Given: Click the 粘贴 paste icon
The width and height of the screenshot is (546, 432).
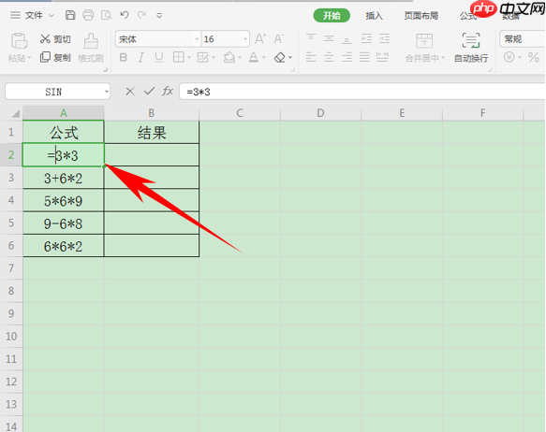Looking at the screenshot, I should [19, 41].
